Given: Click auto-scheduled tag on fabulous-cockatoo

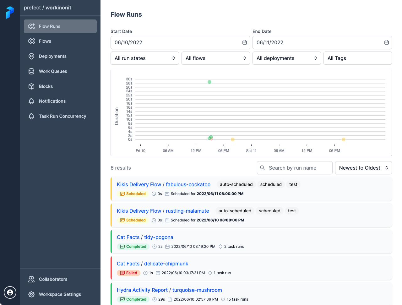Looking at the screenshot, I should click(236, 184).
